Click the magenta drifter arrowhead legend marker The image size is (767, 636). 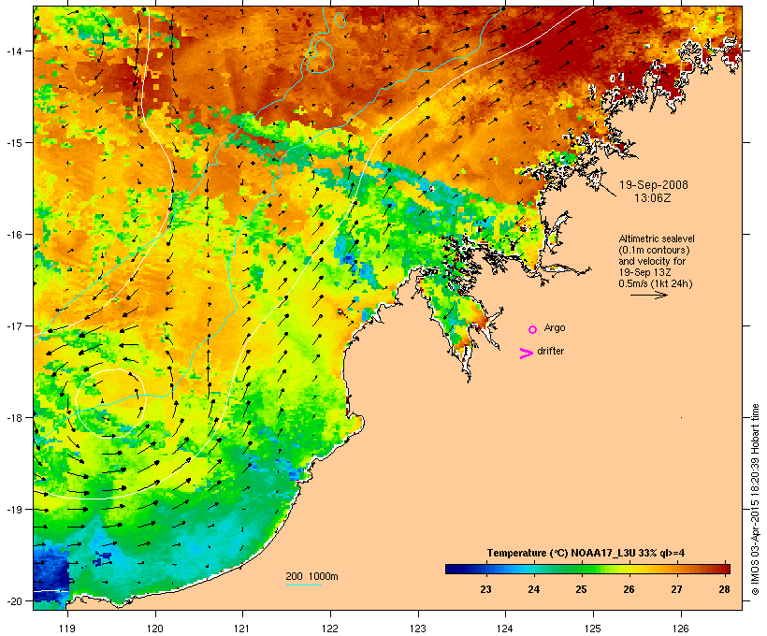click(x=527, y=354)
